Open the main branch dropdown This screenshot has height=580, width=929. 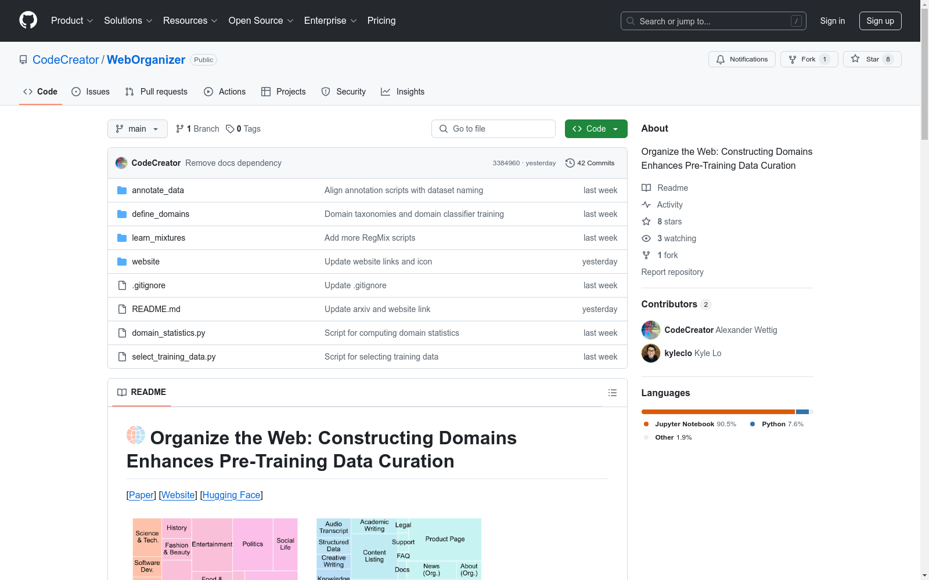tap(137, 129)
